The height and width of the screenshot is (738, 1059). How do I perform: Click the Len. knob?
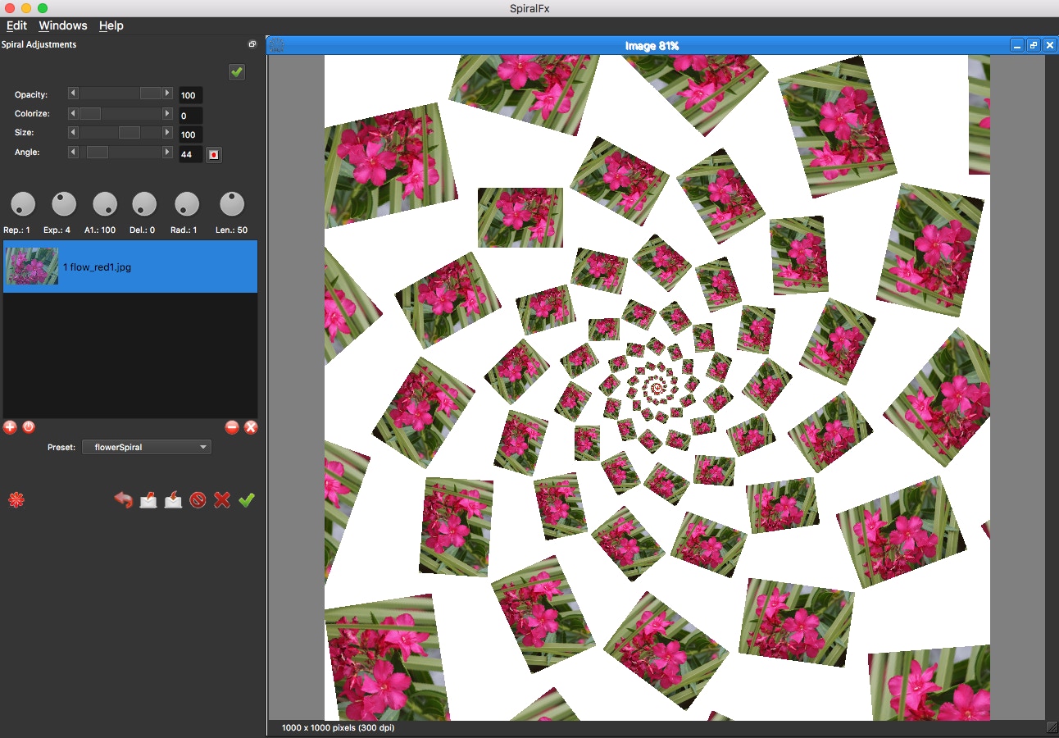coord(232,204)
